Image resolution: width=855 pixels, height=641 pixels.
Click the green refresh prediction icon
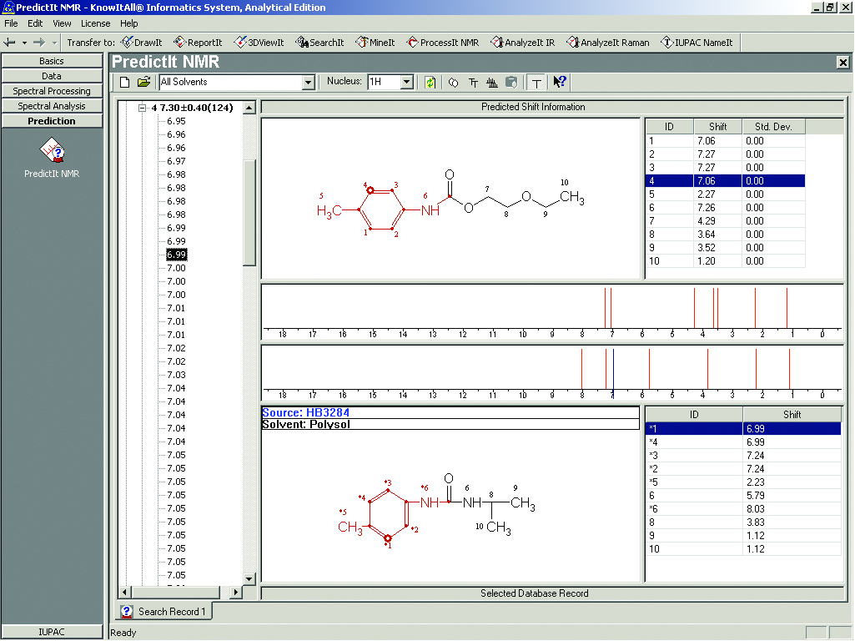[430, 82]
